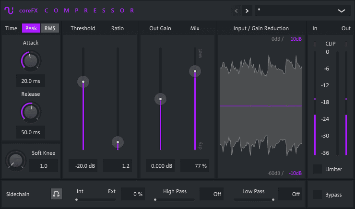Enable the Limiter checkbox
Image resolution: width=355 pixels, height=209 pixels.
point(317,169)
